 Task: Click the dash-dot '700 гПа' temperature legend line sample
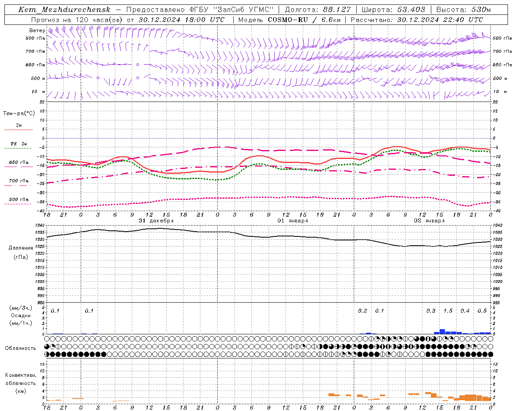coord(18,185)
